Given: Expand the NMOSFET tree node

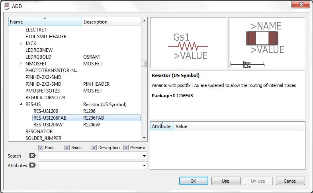Looking at the screenshot, I should pyautogui.click(x=21, y=64).
